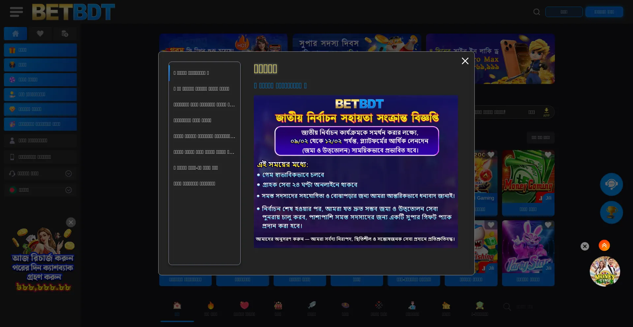Image resolution: width=633 pixels, height=327 pixels.
Task: Click the BETBDT election notice image
Action: click(x=356, y=172)
